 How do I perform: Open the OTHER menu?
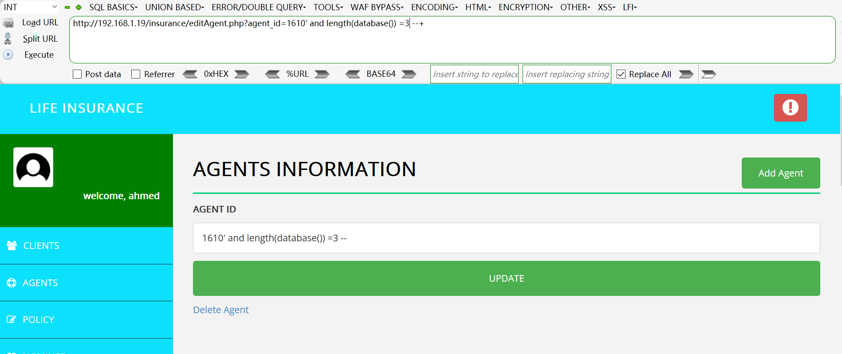[x=575, y=7]
